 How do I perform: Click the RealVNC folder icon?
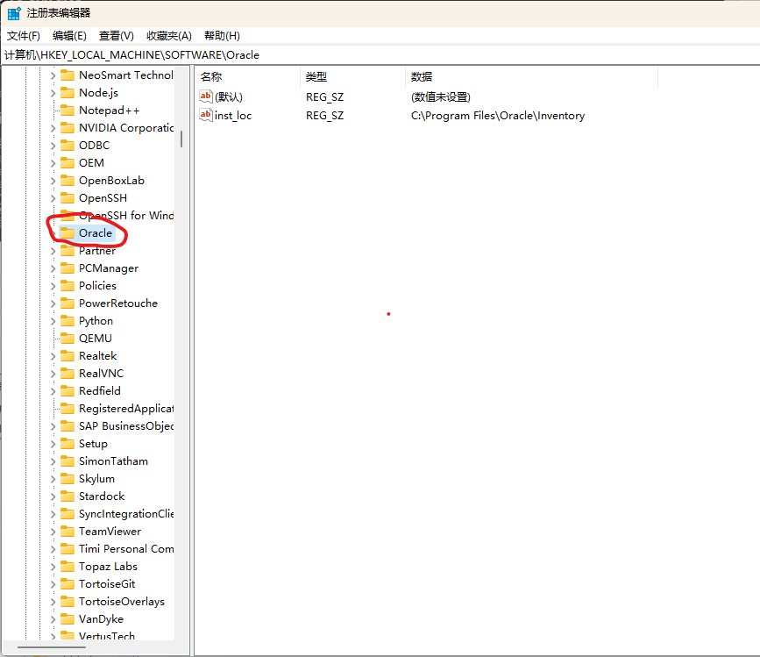tap(67, 374)
